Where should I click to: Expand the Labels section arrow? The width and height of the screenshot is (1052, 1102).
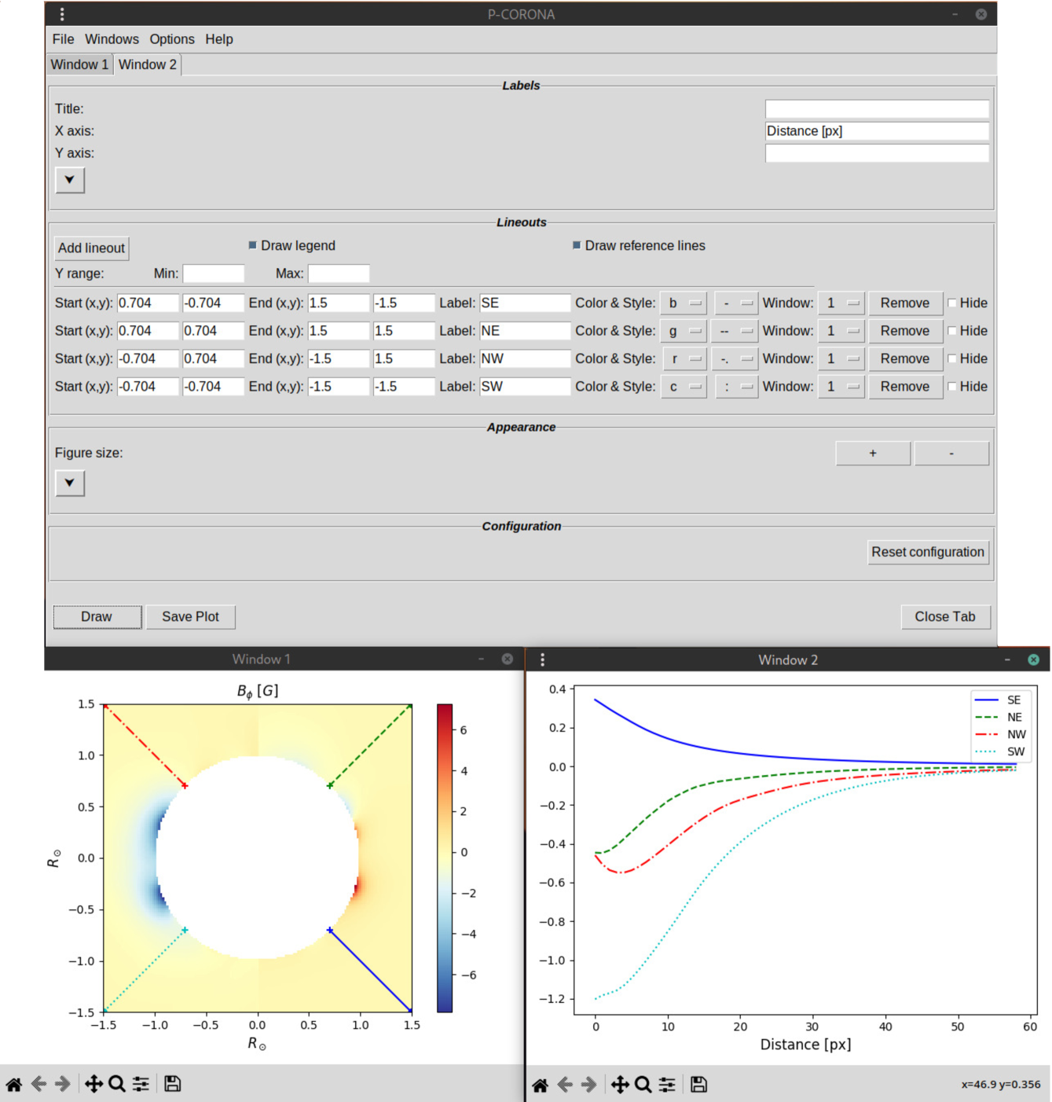[x=70, y=180]
